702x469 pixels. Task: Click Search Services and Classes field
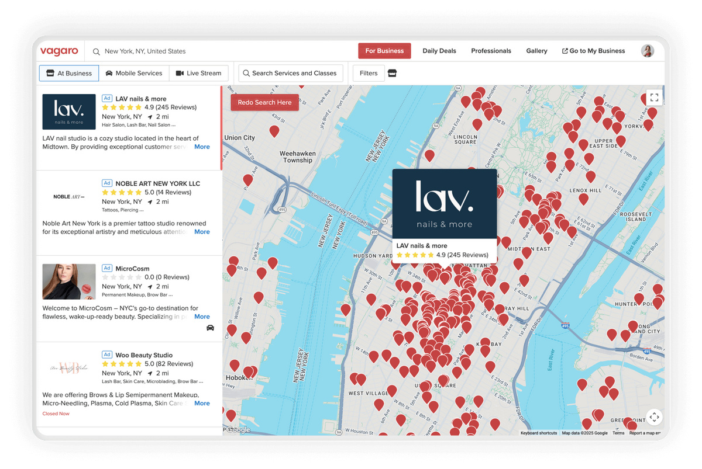(291, 73)
